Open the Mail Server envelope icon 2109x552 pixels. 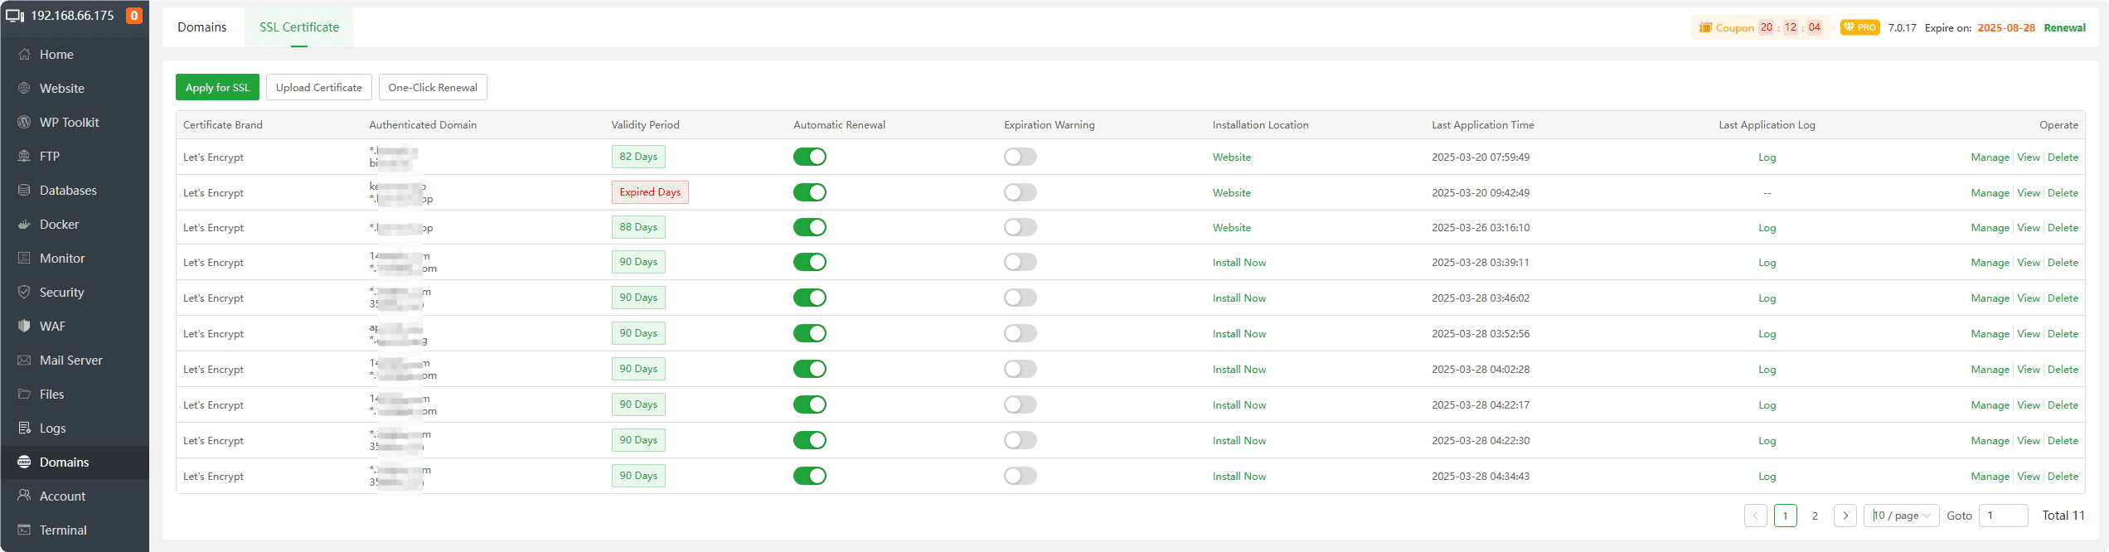(x=24, y=361)
